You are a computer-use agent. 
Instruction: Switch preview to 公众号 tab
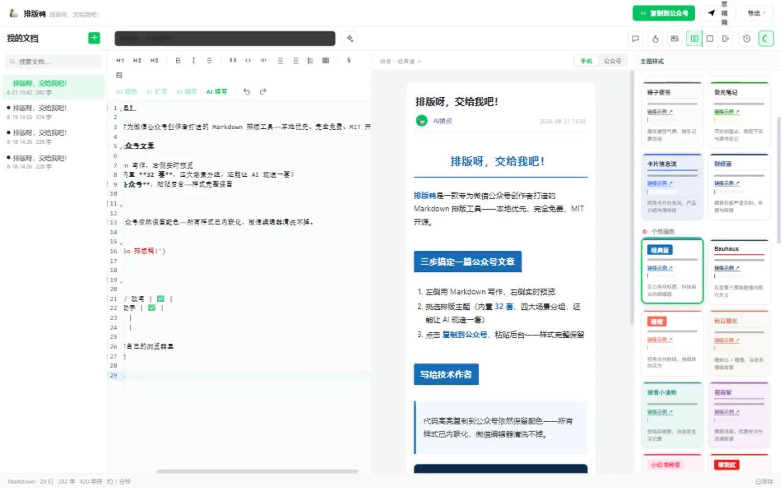[x=612, y=61]
